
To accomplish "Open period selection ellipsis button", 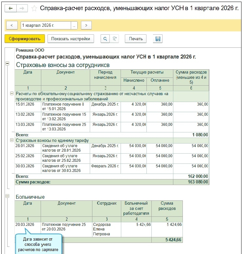I will tap(75, 25).
